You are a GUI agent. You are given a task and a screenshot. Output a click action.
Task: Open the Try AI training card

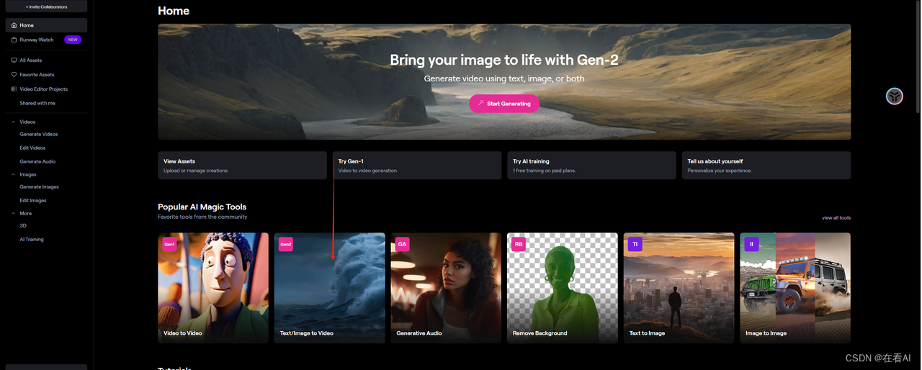coord(591,166)
